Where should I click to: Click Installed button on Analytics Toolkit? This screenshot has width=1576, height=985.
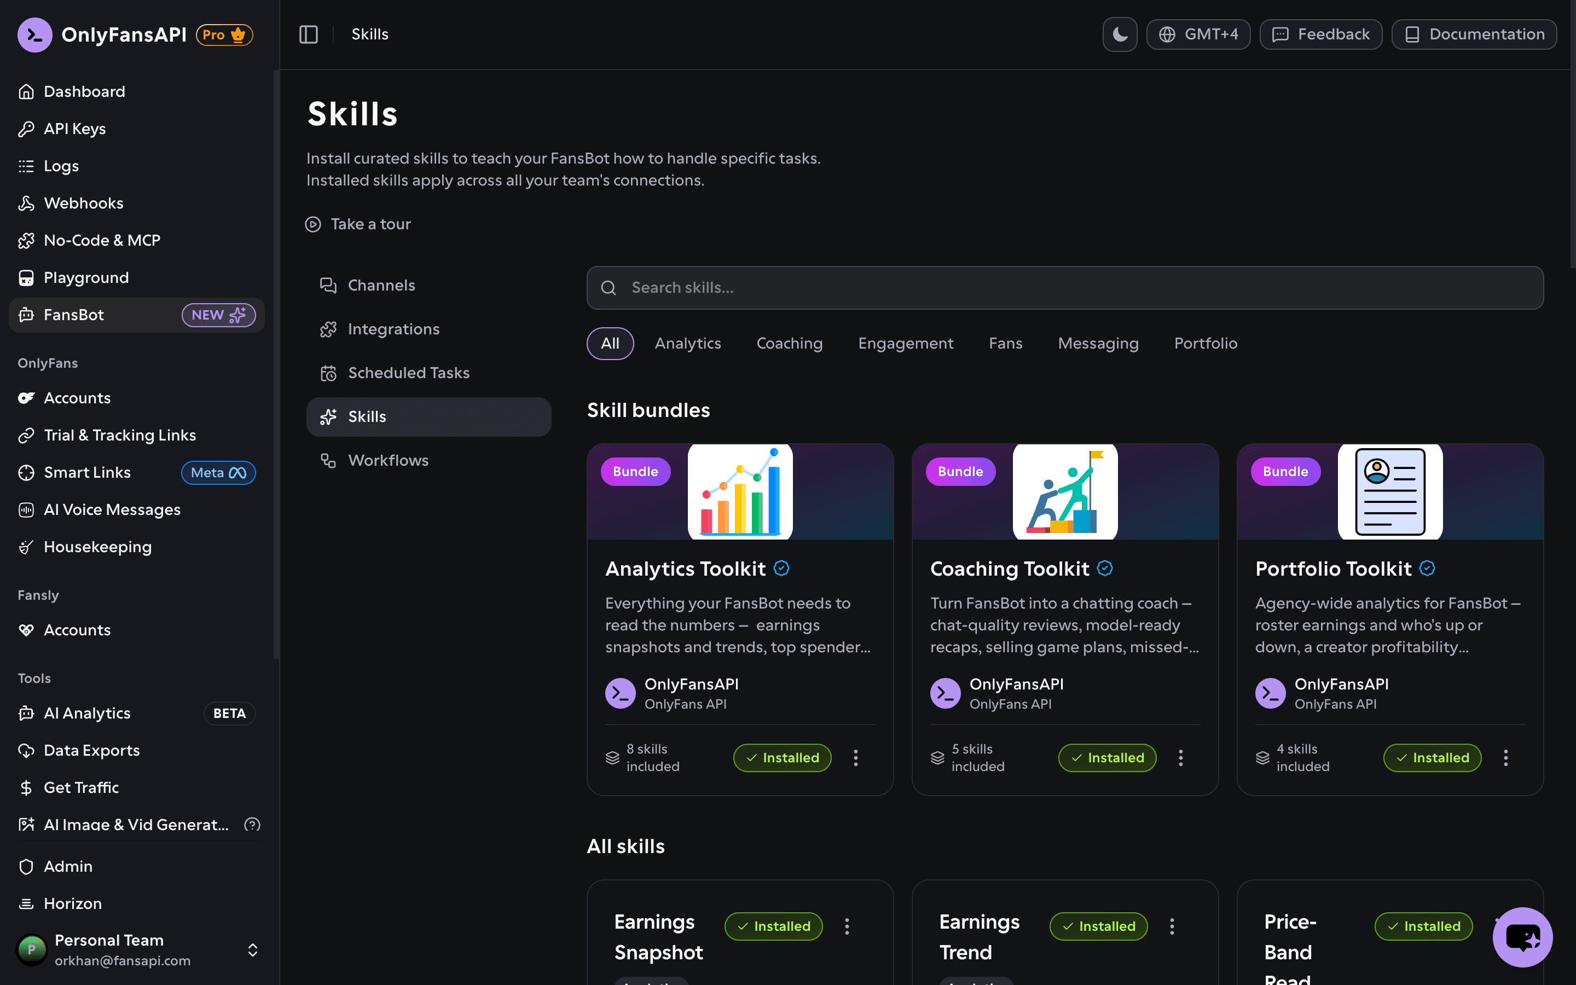coord(782,758)
